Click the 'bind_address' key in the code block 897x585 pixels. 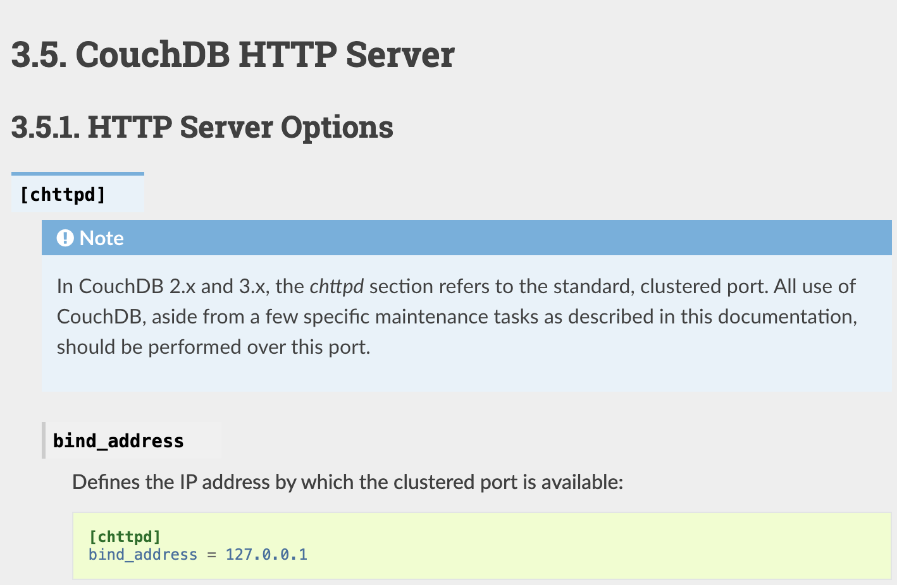tap(143, 555)
